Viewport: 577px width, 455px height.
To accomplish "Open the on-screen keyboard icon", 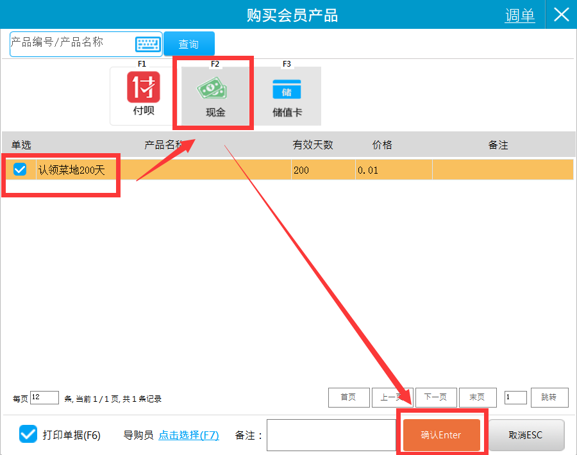I will pos(147,44).
